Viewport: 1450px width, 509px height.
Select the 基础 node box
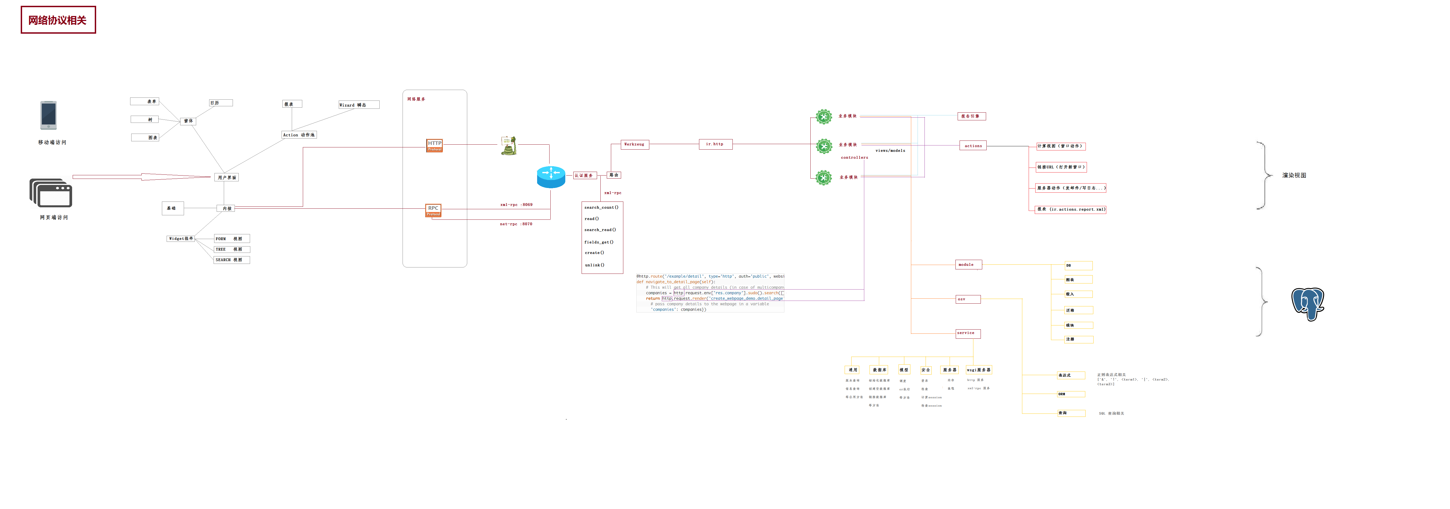(173, 208)
